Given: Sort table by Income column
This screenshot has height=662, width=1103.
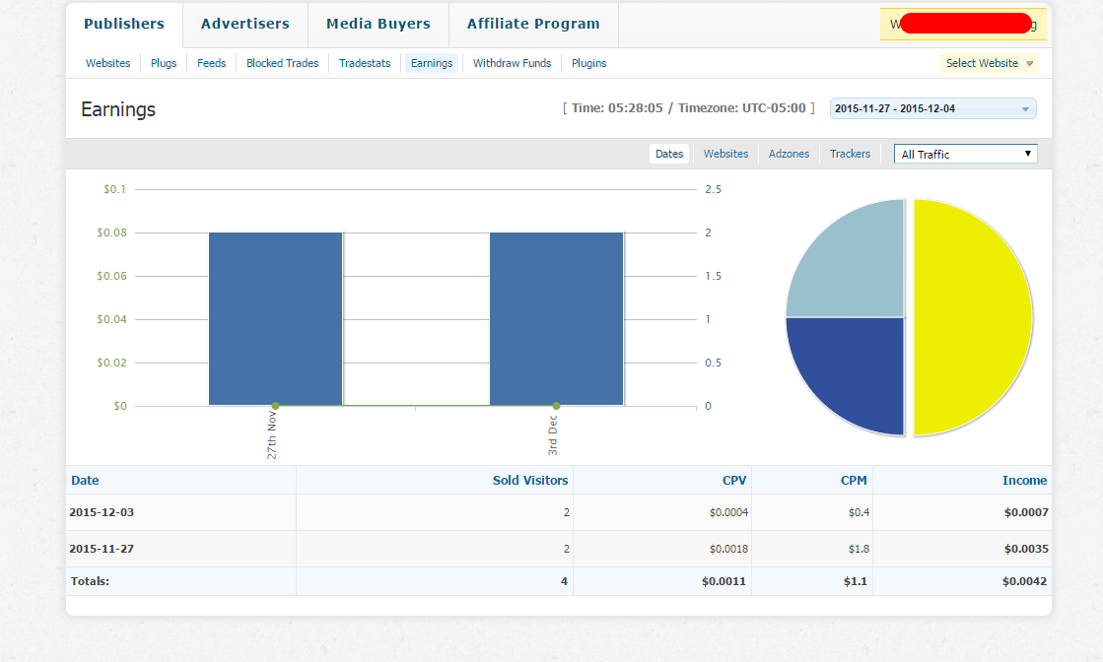Looking at the screenshot, I should (x=1024, y=481).
